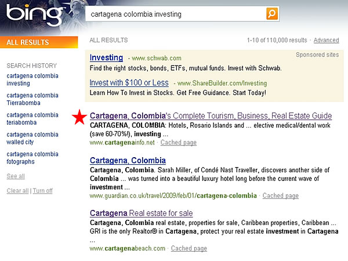The image size is (348, 261).
Task: View cached page for cartagenainfo.net
Action: 178,143
